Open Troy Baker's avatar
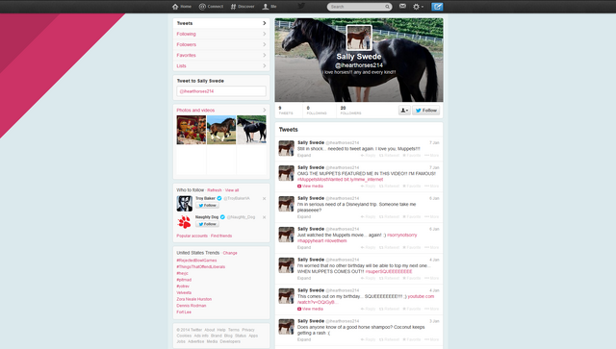This screenshot has width=616, height=349. pos(184,204)
